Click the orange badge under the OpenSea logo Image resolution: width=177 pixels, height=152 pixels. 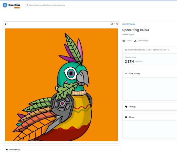pyautogui.click(x=17, y=7)
